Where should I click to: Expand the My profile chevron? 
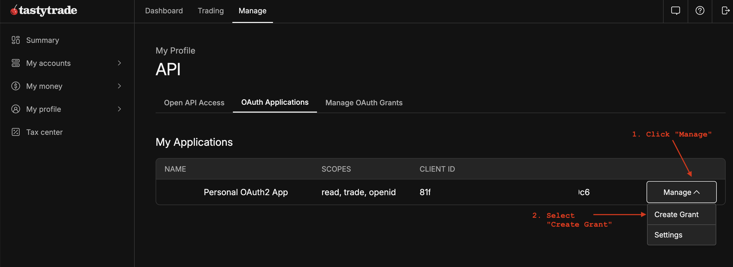tap(119, 109)
